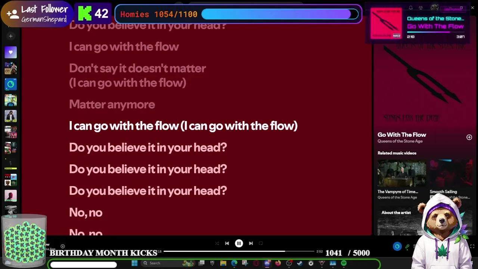
Task: Open Task View on the taskbar
Action: coord(201,263)
